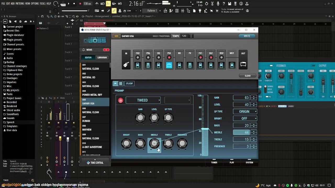Open the TWEED preamp type dropdown
335x188 pixels.
coord(143,100)
